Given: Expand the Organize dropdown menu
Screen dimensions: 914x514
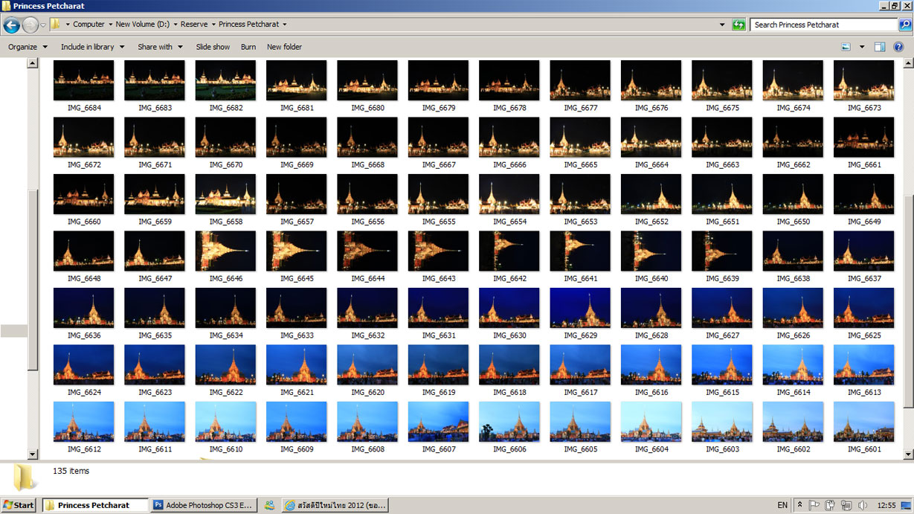Looking at the screenshot, I should click(28, 47).
